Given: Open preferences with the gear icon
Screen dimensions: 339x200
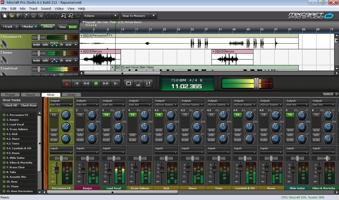Looking at the screenshot, I should [78, 16].
